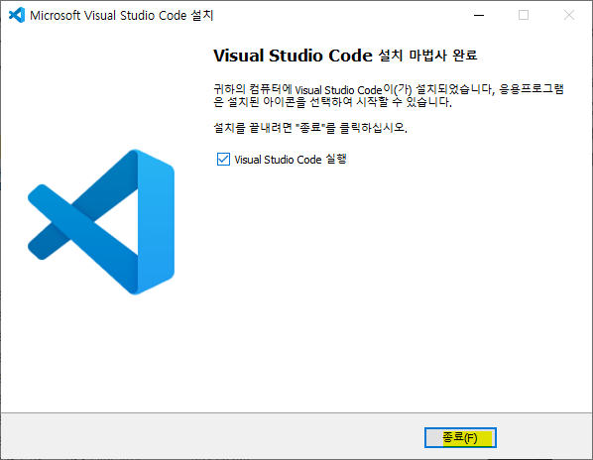Viewport: 593px width, 460px height.
Task: Click the '은 설치된 아이콘을 선택하여' text line
Action: [333, 102]
